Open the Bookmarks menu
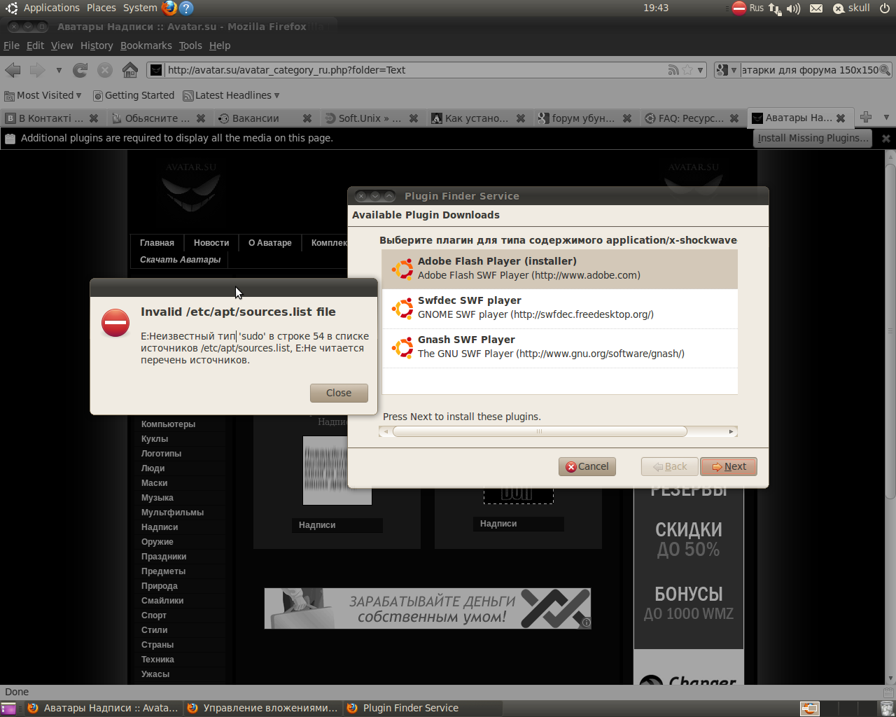The height and width of the screenshot is (717, 896). (x=146, y=46)
